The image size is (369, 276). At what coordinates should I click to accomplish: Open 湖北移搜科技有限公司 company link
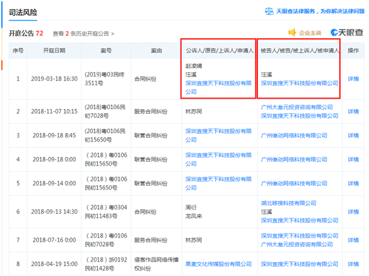tap(288, 203)
